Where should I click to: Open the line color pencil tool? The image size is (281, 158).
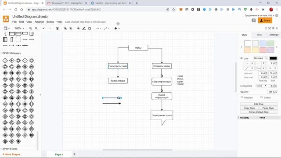[84, 28]
